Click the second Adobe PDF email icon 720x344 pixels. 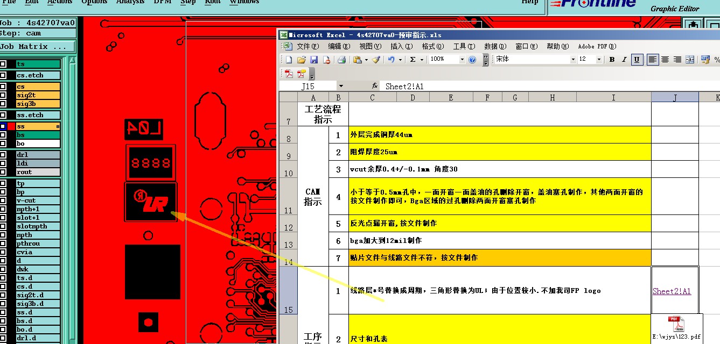point(302,74)
